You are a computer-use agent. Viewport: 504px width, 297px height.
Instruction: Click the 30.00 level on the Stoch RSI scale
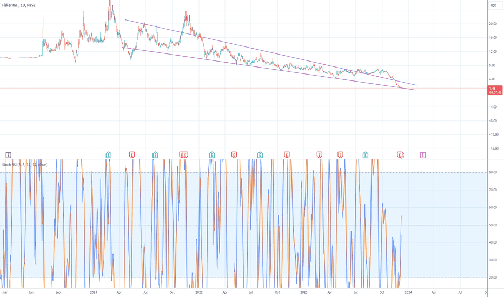[493, 260]
